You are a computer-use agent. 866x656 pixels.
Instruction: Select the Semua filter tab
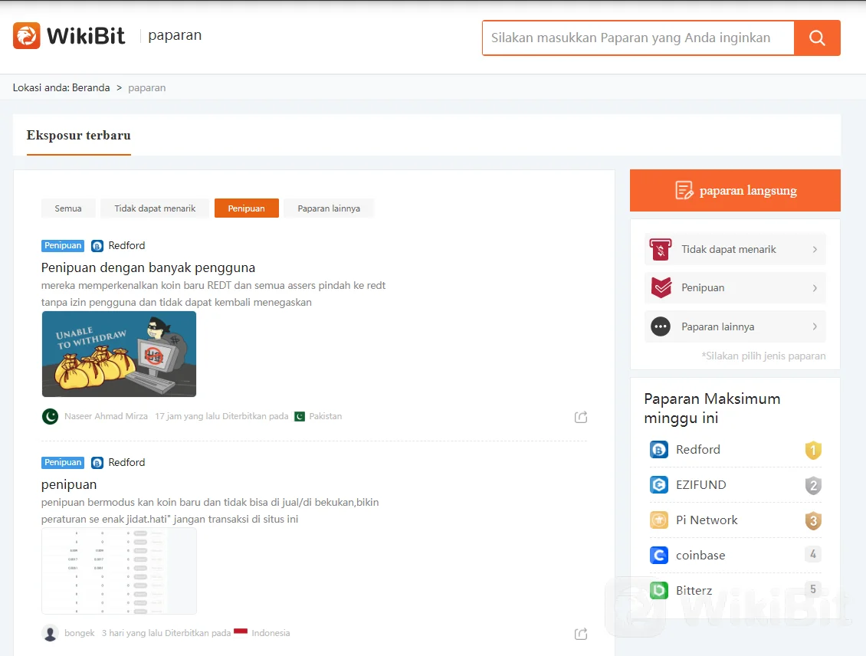[x=68, y=208]
